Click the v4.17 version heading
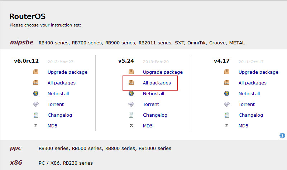 (222, 61)
